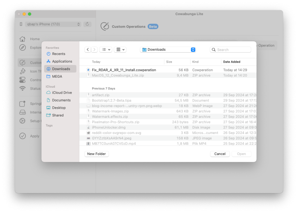Click the Cowperation kind cell
The height and width of the screenshot is (213, 298).
click(x=203, y=70)
